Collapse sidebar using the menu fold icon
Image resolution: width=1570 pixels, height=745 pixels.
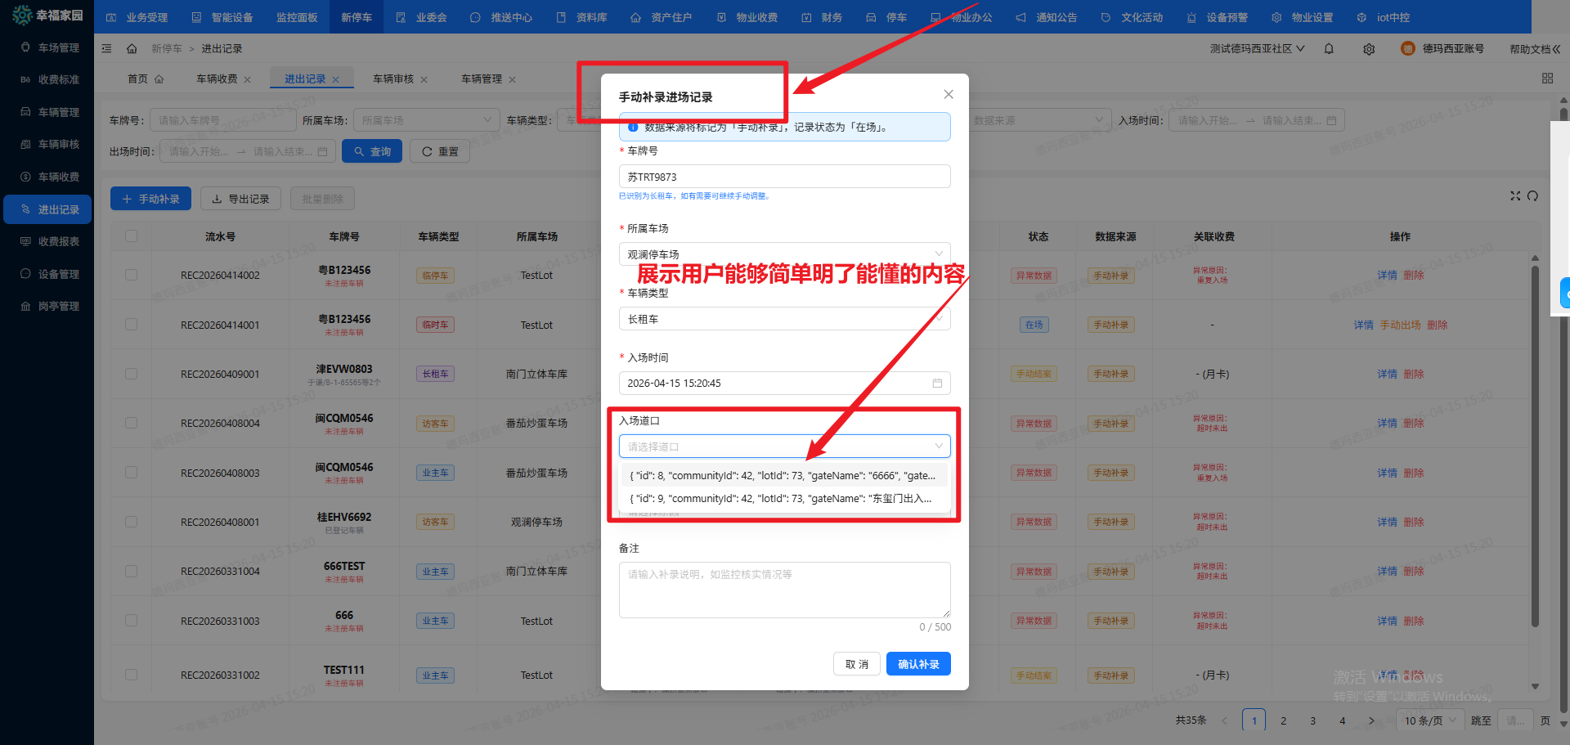click(x=107, y=49)
